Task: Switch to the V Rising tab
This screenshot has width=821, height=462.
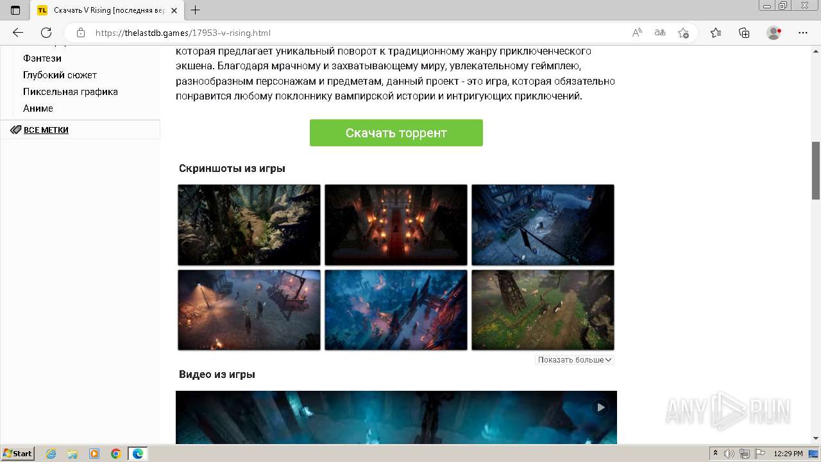Action: [x=107, y=10]
